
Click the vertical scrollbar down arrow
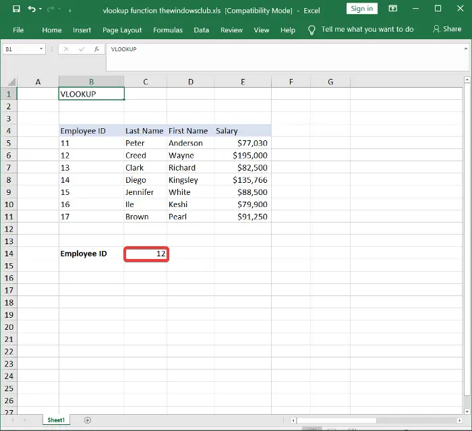tap(467, 411)
